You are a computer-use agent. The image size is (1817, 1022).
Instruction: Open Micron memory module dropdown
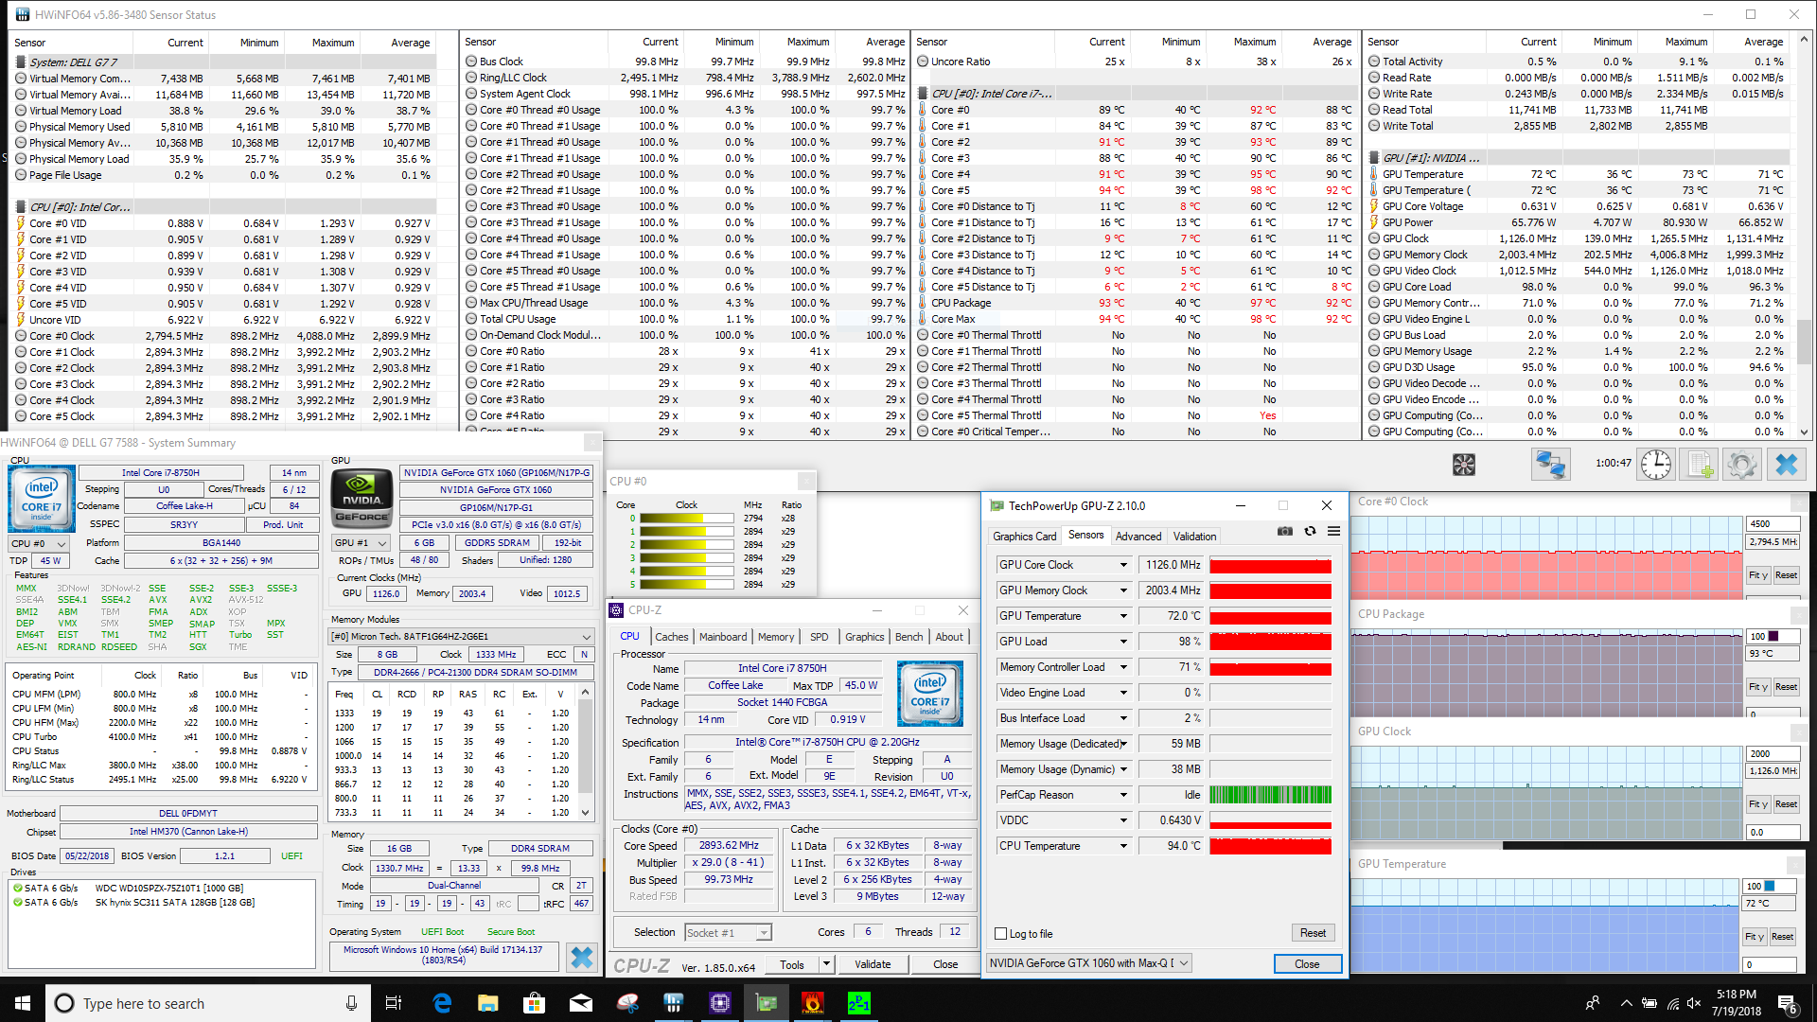pos(462,636)
